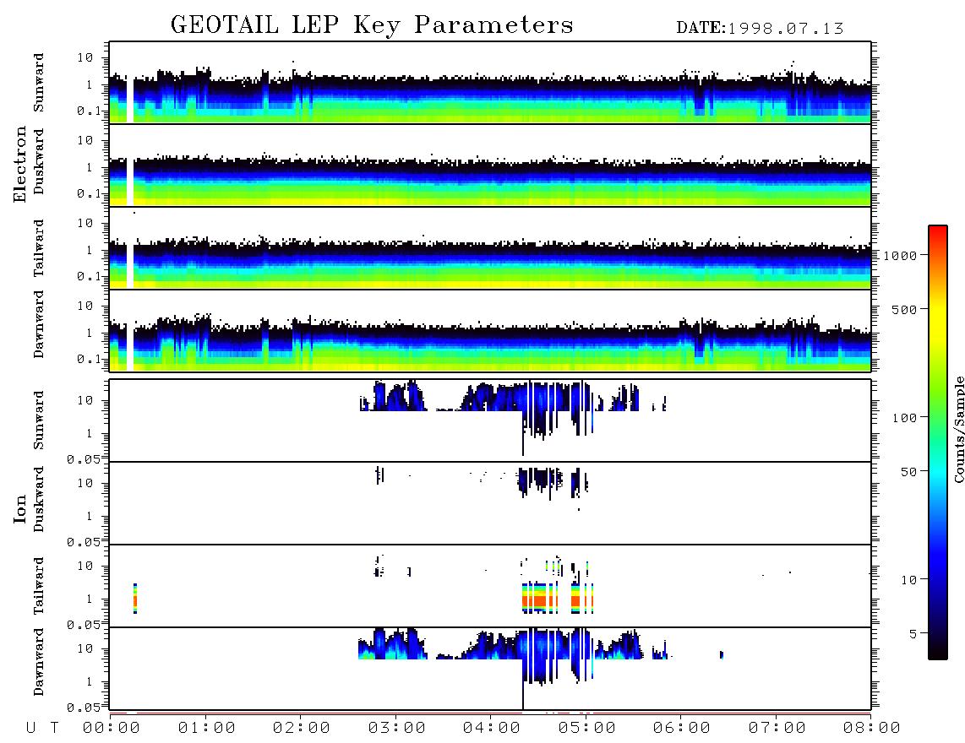Click the Ion "Dawnward" panel label
Viewport: 965px width, 743px height.
coord(39,662)
